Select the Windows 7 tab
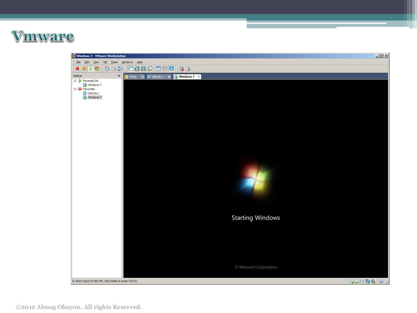The height and width of the screenshot is (313, 417). (x=187, y=77)
